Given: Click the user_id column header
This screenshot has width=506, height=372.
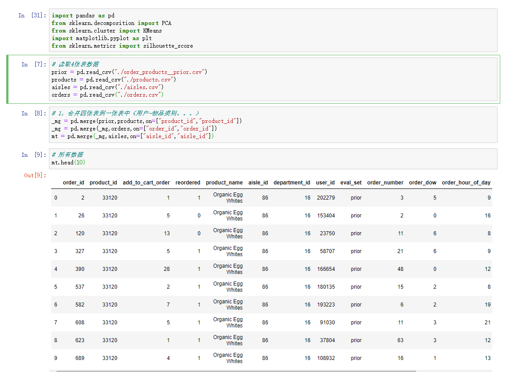Looking at the screenshot, I should coord(325,183).
